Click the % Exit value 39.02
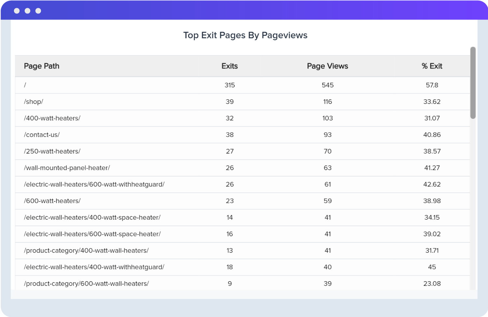The width and height of the screenshot is (488, 317). (432, 234)
